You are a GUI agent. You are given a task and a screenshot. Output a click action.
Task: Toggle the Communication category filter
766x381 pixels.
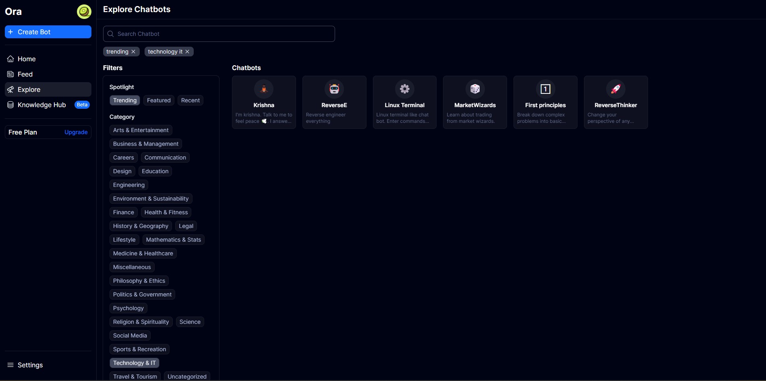(165, 157)
